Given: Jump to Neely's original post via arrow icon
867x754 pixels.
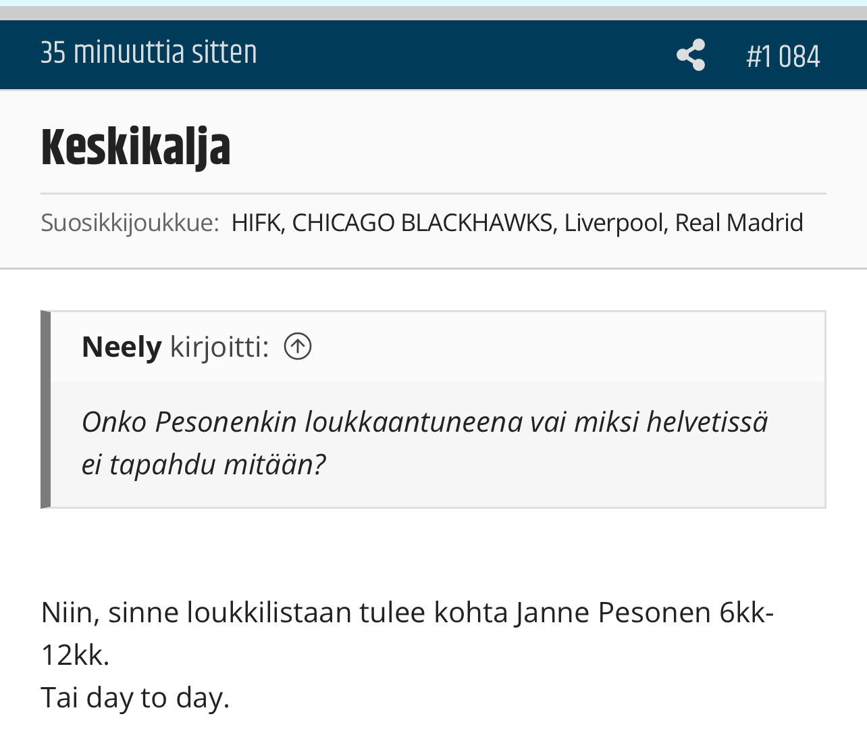Looking at the screenshot, I should (298, 347).
